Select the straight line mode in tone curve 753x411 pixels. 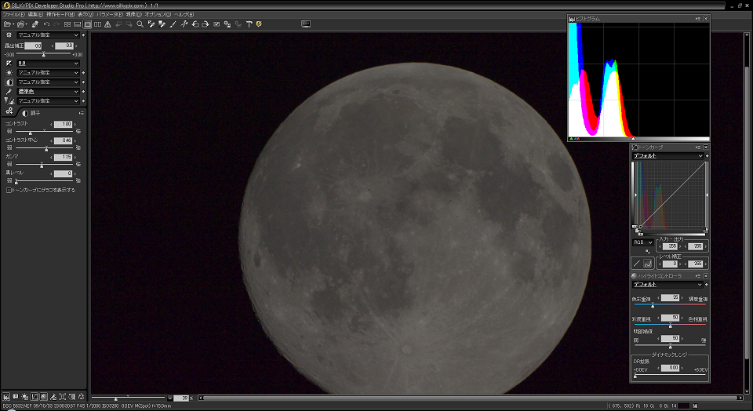tap(637, 264)
